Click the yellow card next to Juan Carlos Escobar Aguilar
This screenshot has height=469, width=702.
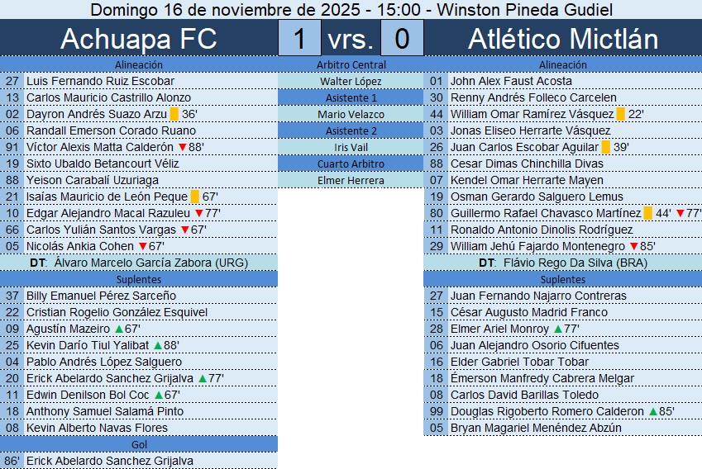pyautogui.click(x=605, y=147)
